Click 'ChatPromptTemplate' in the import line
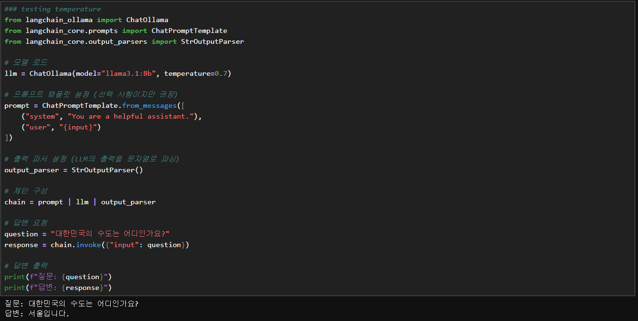Screen dimensions: 638x321 pos(189,31)
